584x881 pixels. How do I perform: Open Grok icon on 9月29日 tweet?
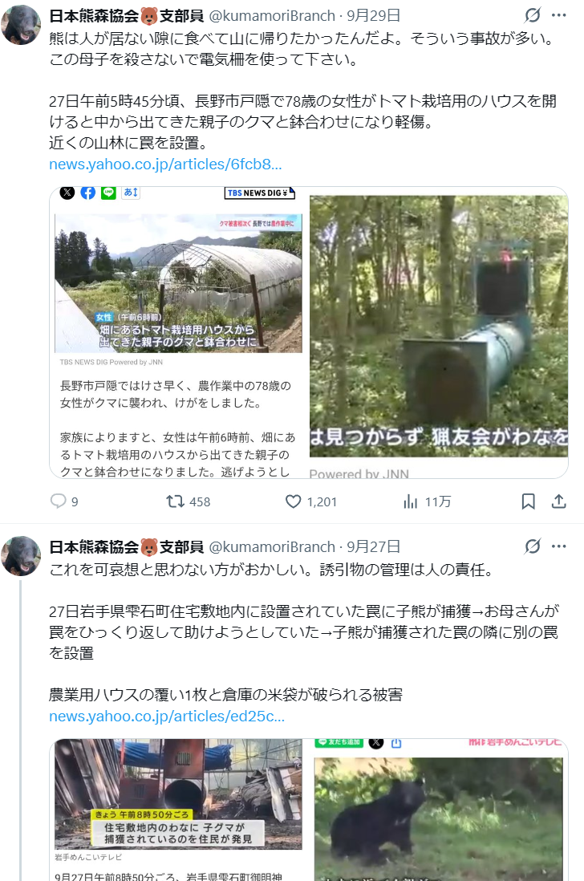pyautogui.click(x=533, y=15)
